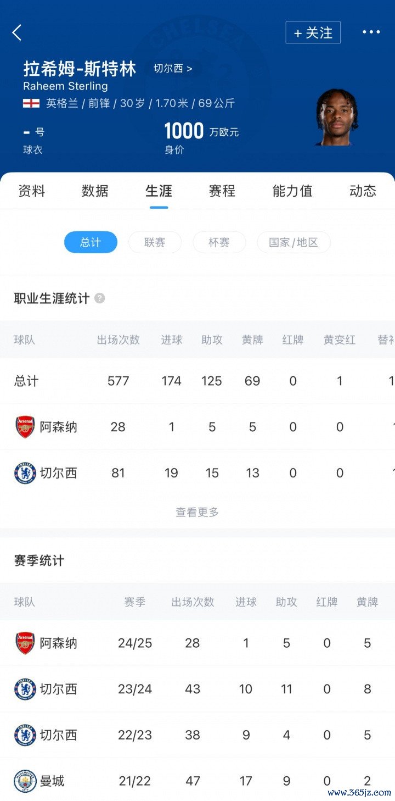Image resolution: width=395 pixels, height=801 pixels.
Task: Switch filter to 杯赛
Action: pos(219,242)
